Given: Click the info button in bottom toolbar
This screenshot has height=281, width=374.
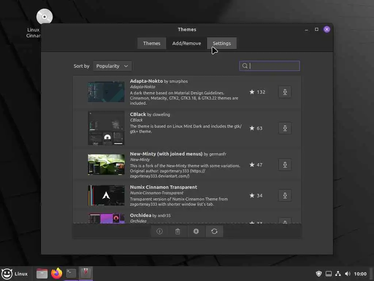Looking at the screenshot, I should tap(160, 231).
